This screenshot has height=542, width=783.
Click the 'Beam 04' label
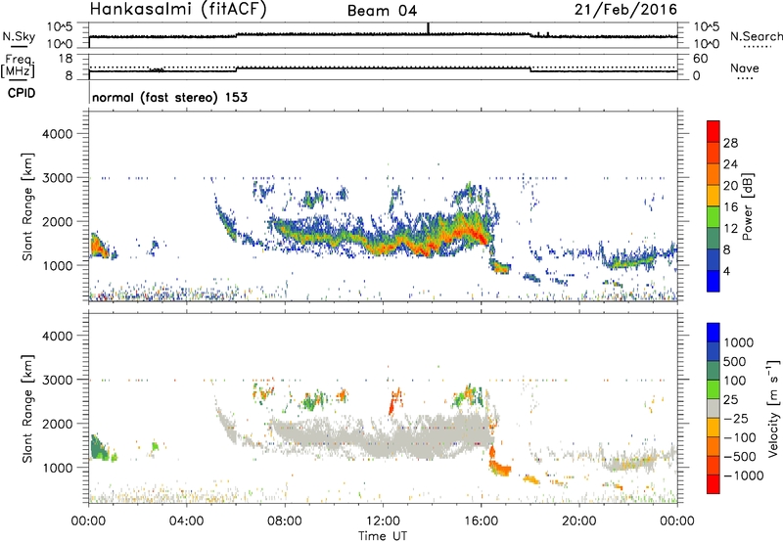click(x=382, y=11)
